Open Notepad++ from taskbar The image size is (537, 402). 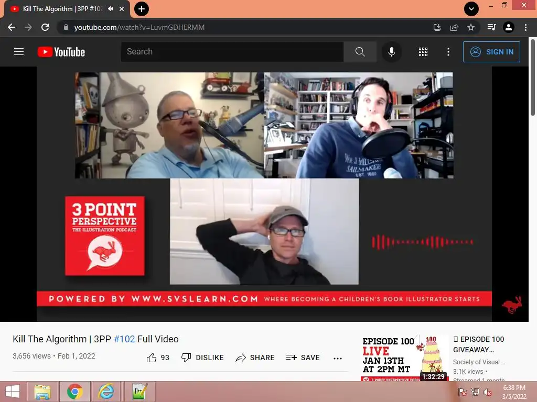[x=139, y=392]
